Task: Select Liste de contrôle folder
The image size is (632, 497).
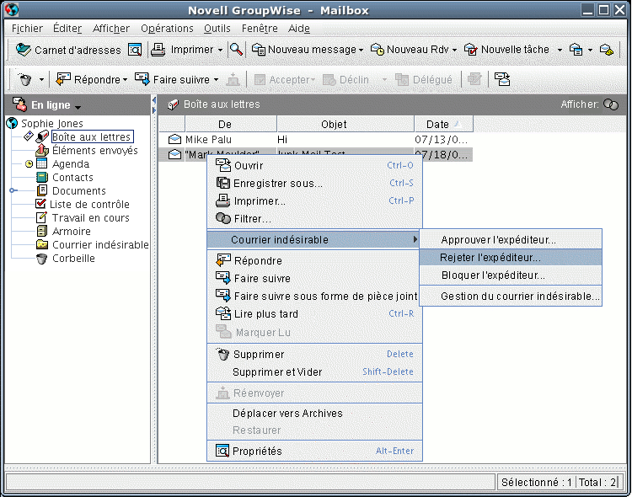Action: click(x=89, y=205)
